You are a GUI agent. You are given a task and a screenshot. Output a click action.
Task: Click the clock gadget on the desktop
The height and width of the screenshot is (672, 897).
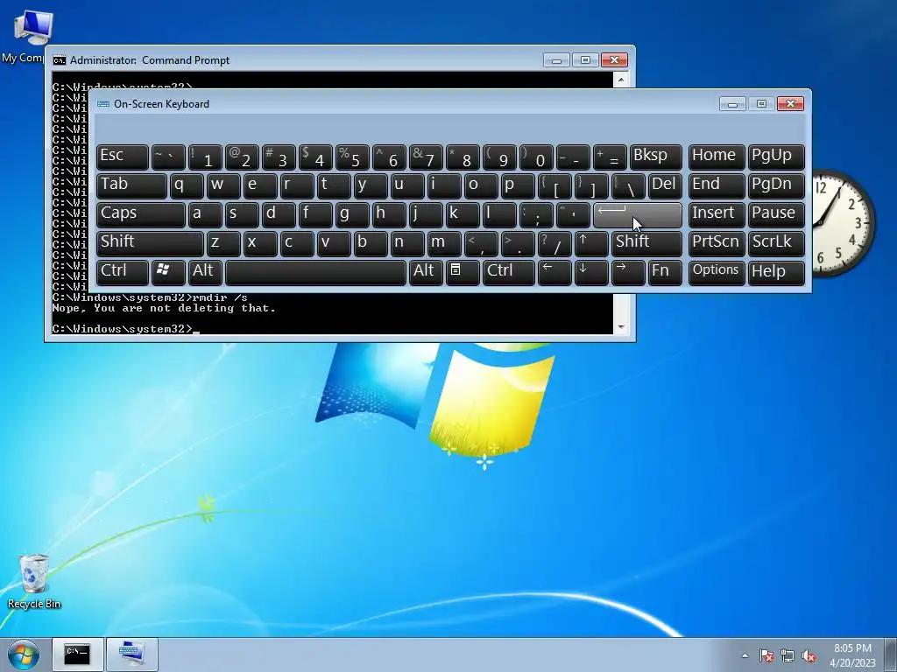[843, 223]
